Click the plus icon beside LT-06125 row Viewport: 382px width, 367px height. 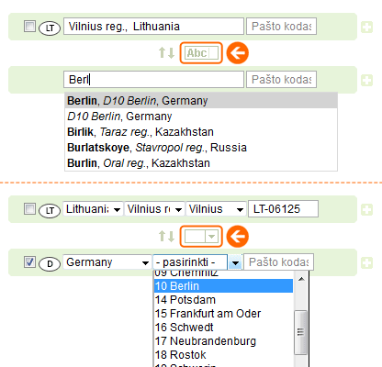(x=366, y=210)
